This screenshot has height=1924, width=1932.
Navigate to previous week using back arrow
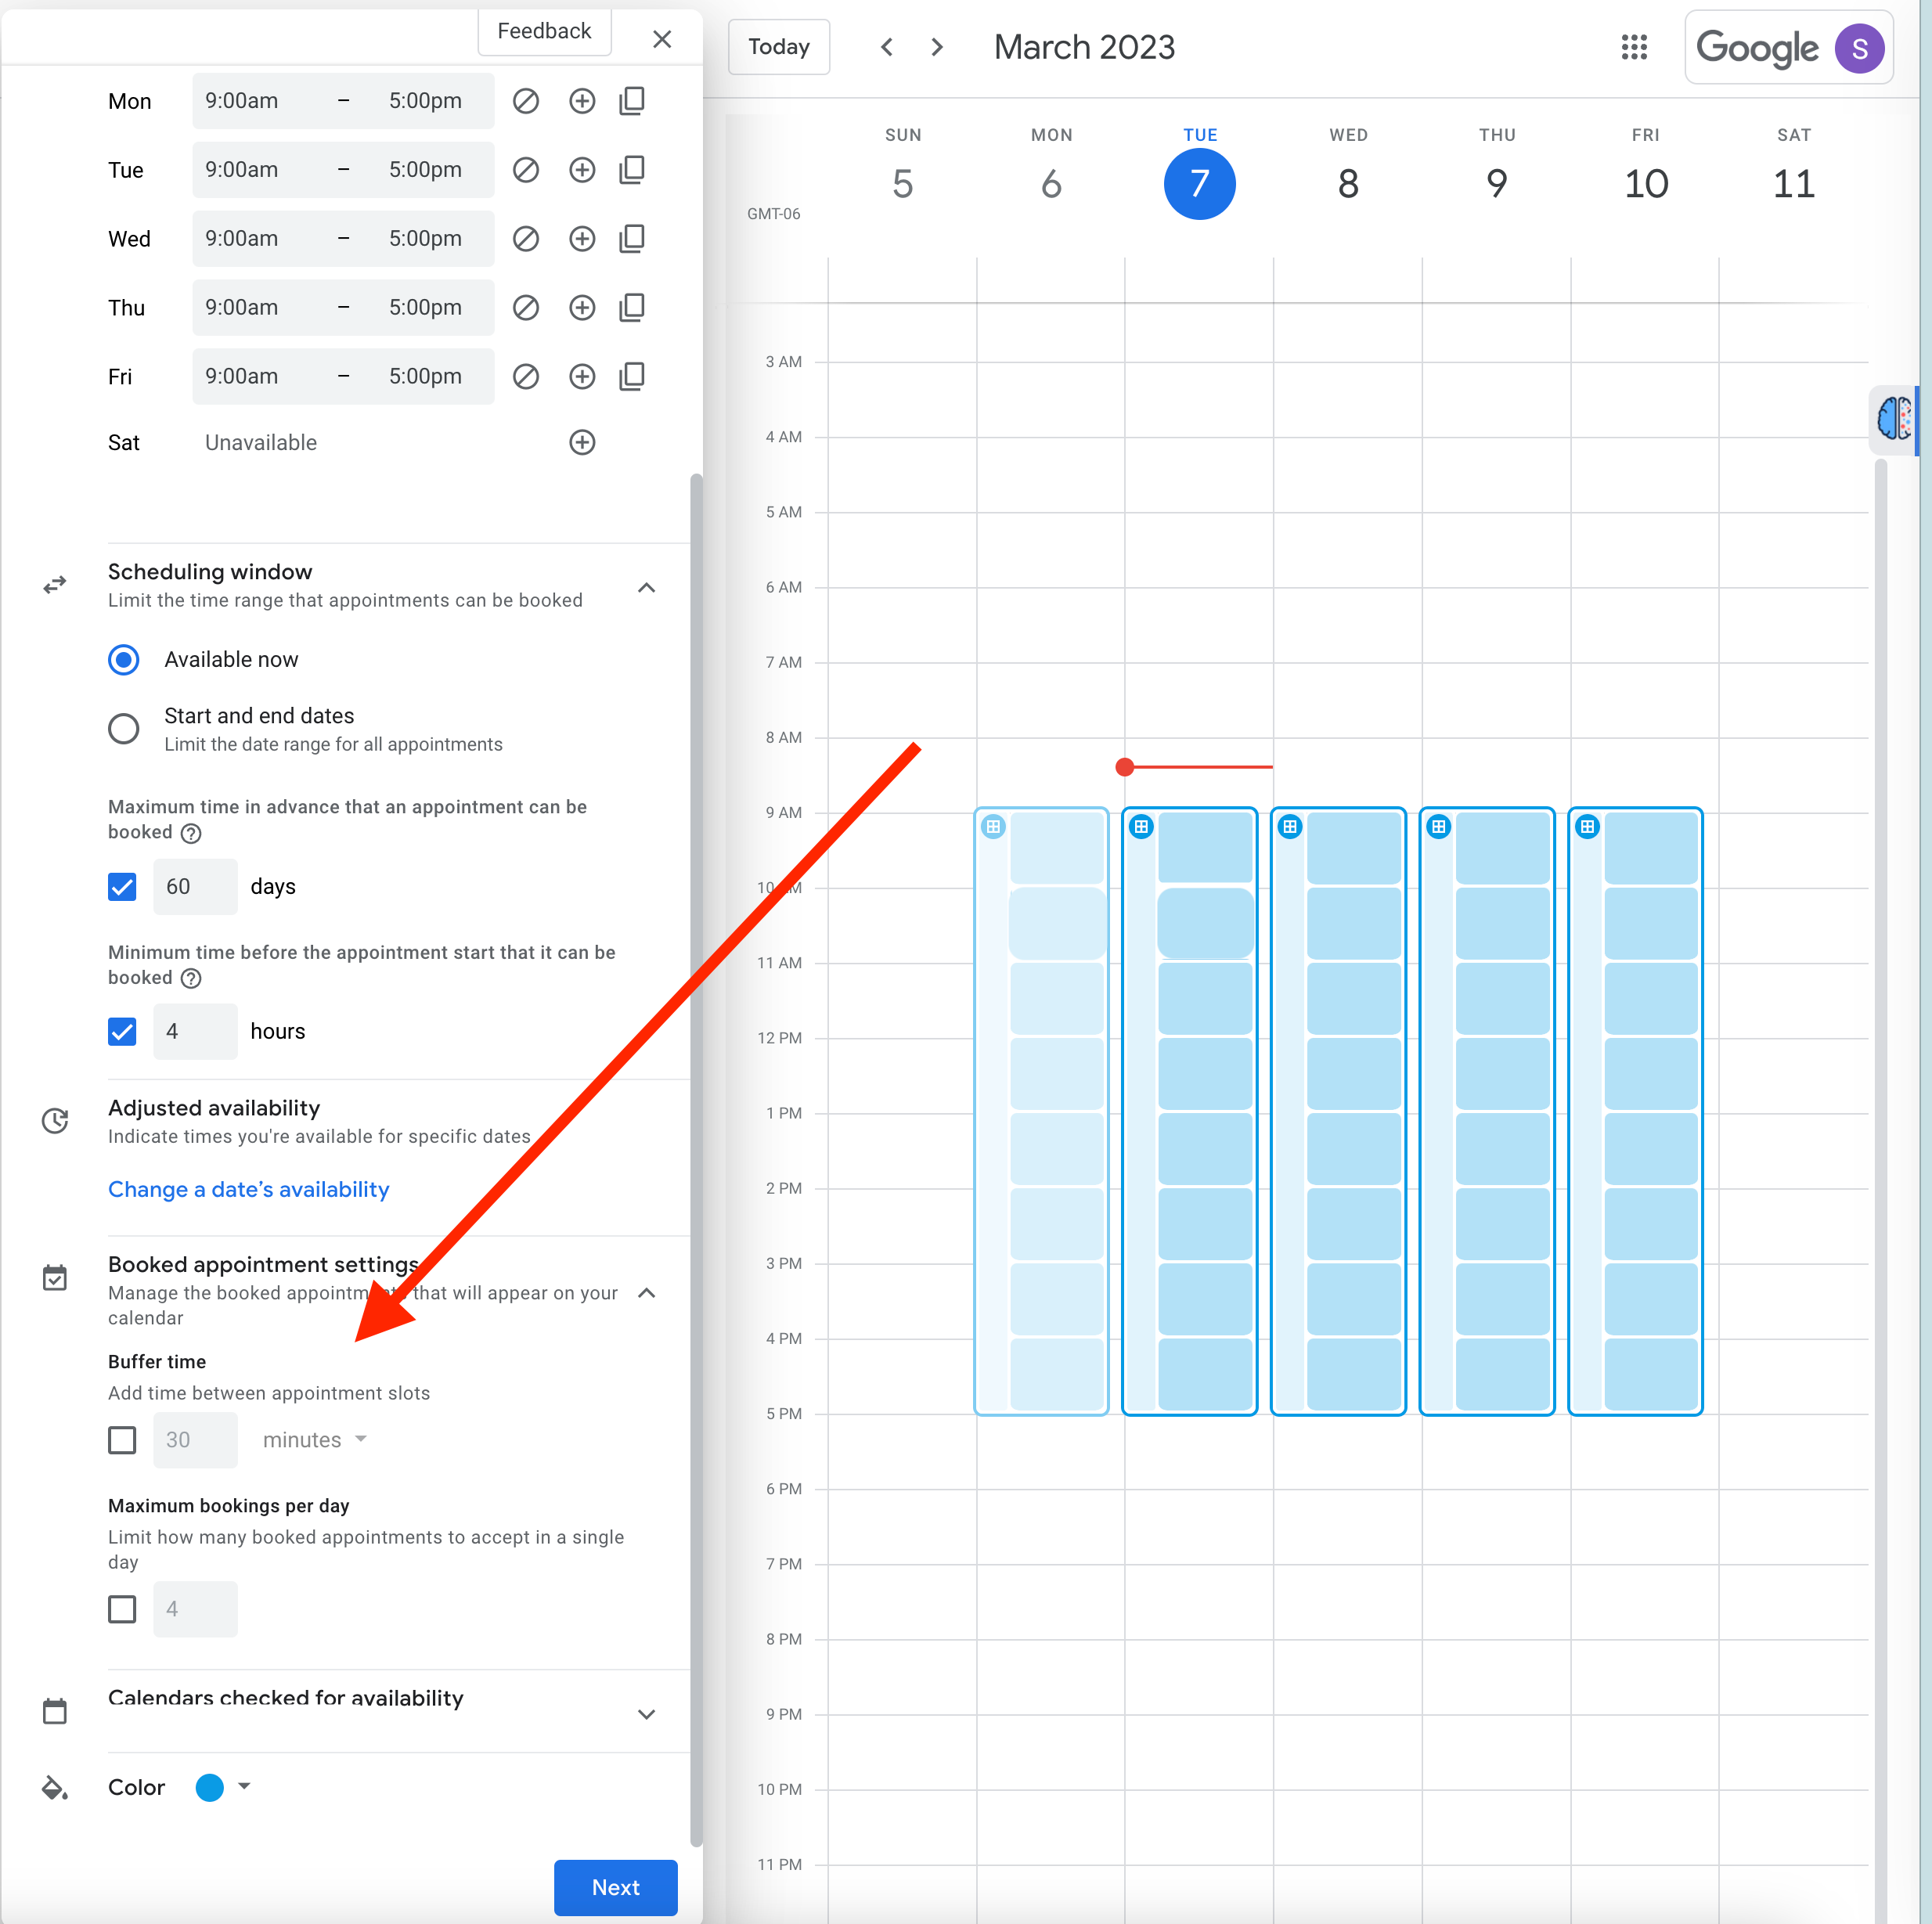point(889,48)
